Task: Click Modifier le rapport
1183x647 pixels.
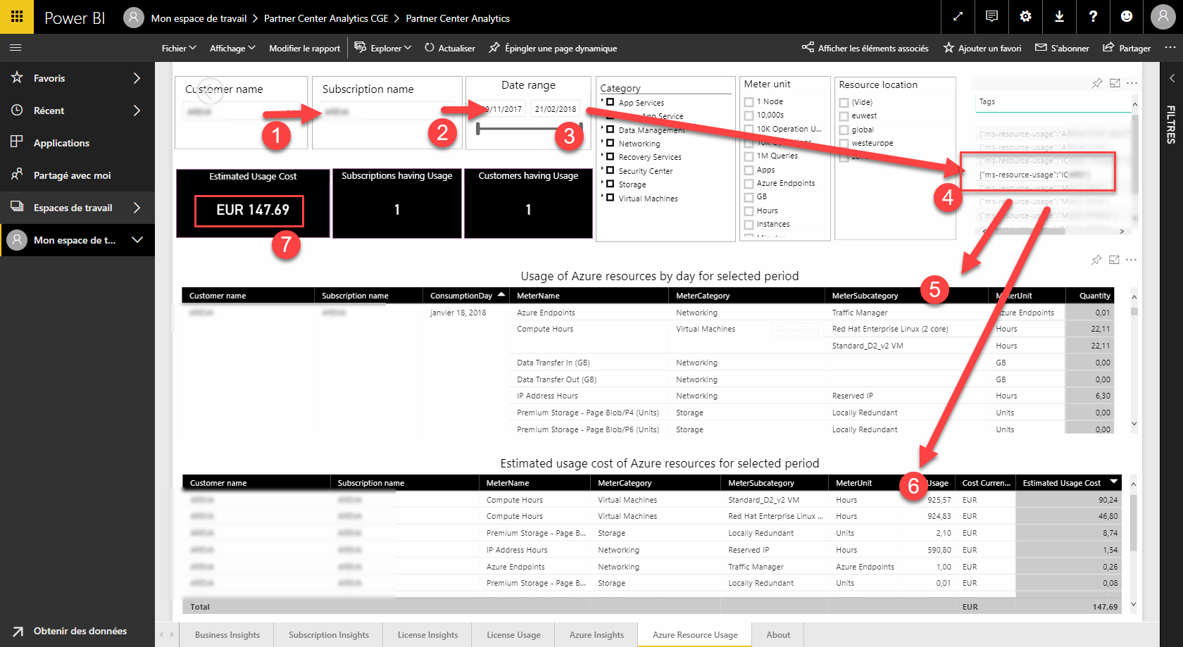Action: pos(304,48)
